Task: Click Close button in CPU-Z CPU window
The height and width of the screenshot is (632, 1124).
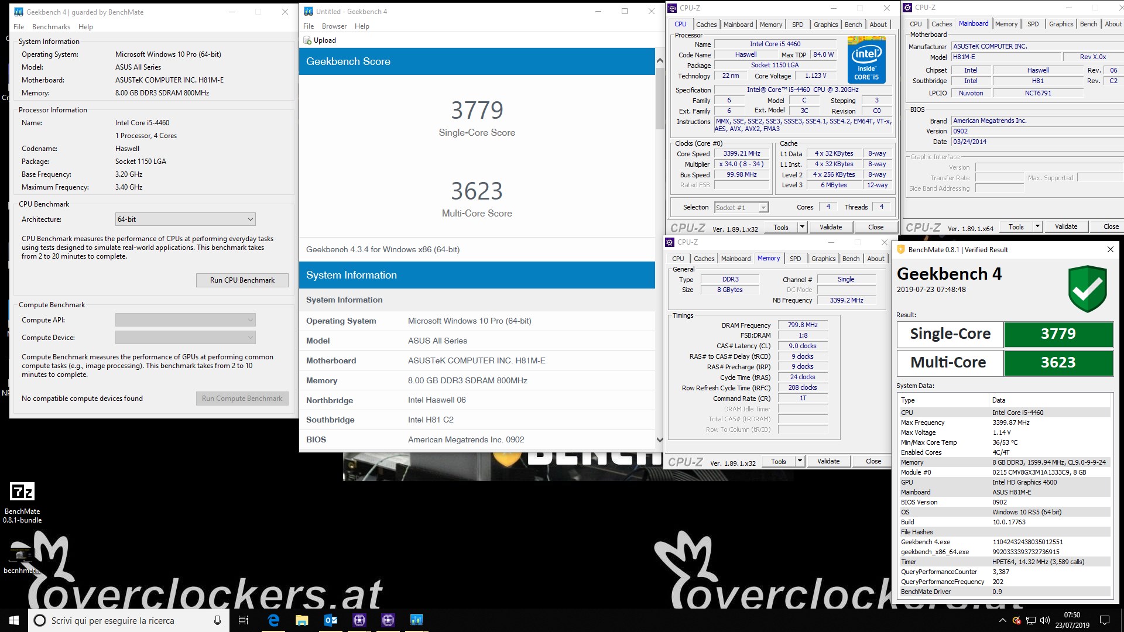Action: pyautogui.click(x=876, y=227)
